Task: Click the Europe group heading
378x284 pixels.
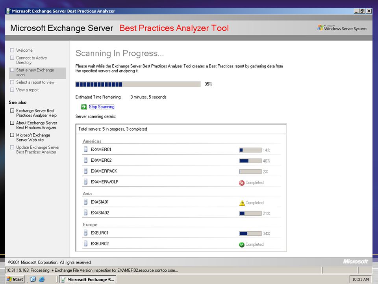Action: click(90, 224)
